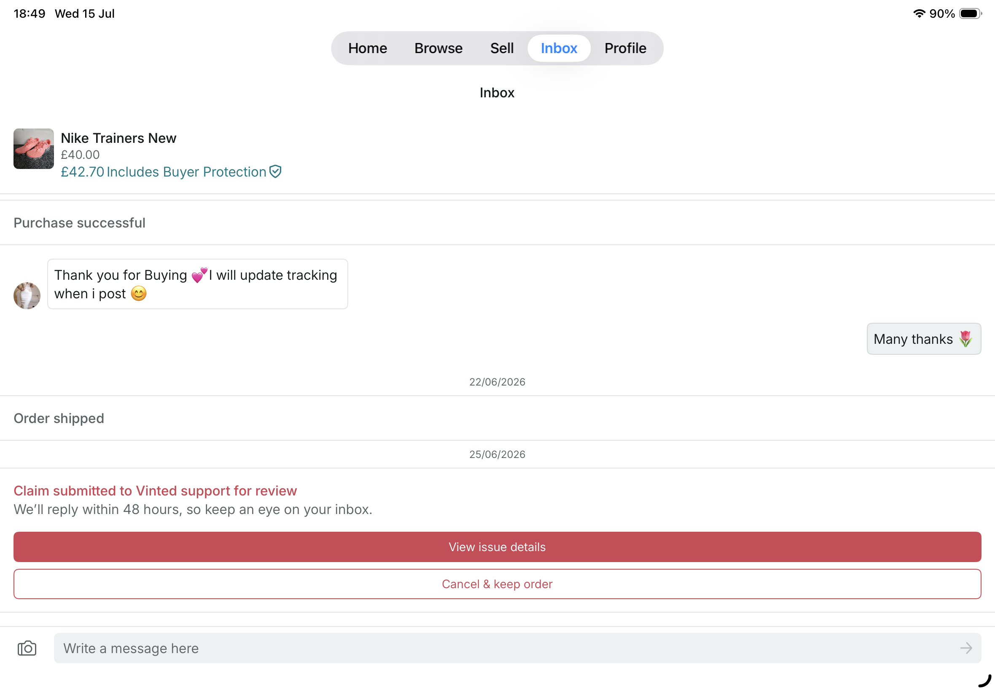995x691 pixels.
Task: View the Nike trainers thumbnail image
Action: [34, 148]
